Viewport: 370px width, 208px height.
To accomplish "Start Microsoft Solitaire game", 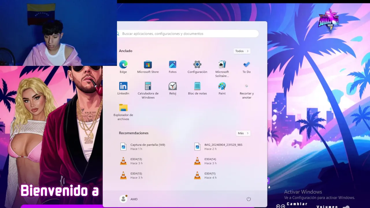I will click(222, 69).
